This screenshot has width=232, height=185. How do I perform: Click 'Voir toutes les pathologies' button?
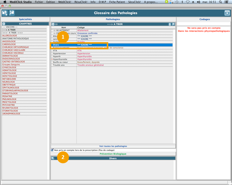coord(113,146)
